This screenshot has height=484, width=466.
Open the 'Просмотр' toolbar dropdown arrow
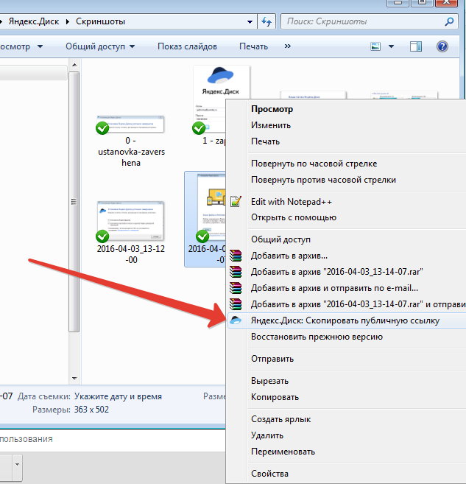(40, 46)
